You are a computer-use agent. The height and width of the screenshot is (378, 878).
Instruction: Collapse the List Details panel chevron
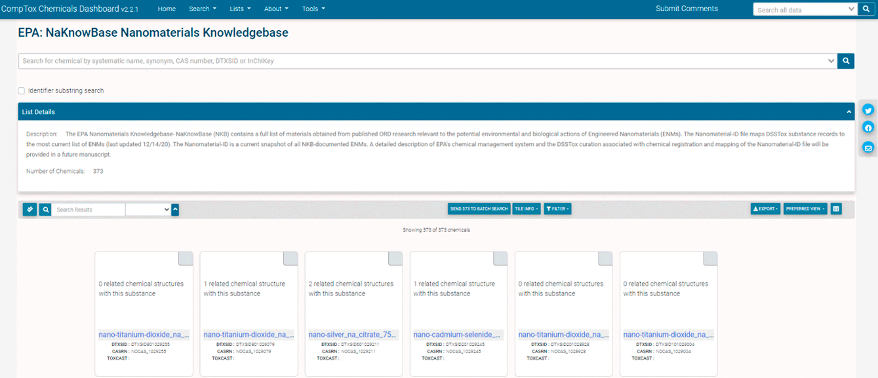pyautogui.click(x=849, y=112)
